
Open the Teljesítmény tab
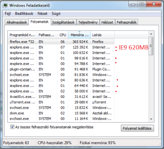coord(88,22)
